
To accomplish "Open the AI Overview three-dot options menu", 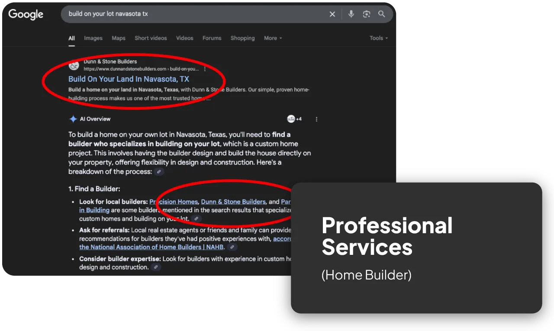I will coord(316,119).
